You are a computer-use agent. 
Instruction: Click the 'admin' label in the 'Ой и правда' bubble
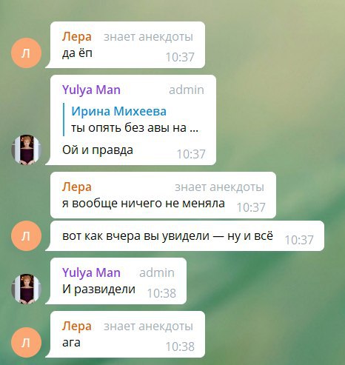(x=187, y=90)
